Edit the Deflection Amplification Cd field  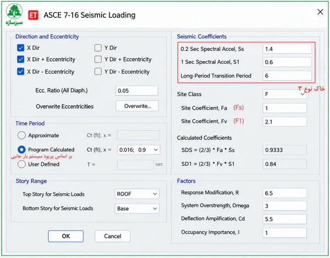point(285,219)
